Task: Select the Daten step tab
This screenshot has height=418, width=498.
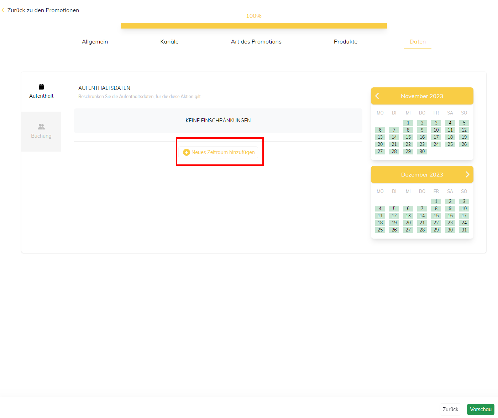Action: tap(418, 42)
